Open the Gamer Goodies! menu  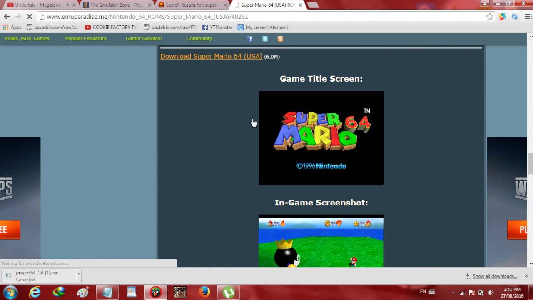coord(144,38)
